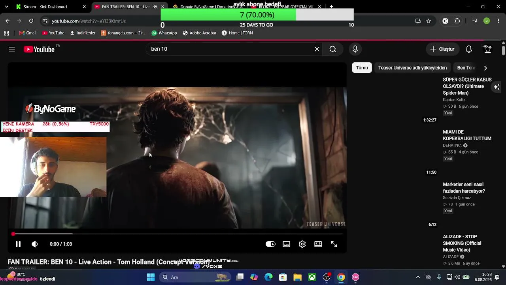Visit the Kaptan Kaltz channel
Image resolution: width=506 pixels, height=285 pixels.
[x=454, y=100]
